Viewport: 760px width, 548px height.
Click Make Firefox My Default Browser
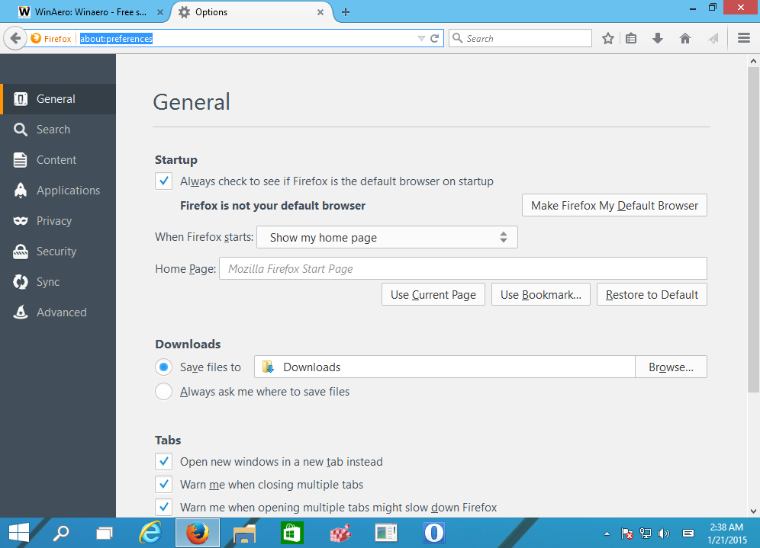[614, 204]
